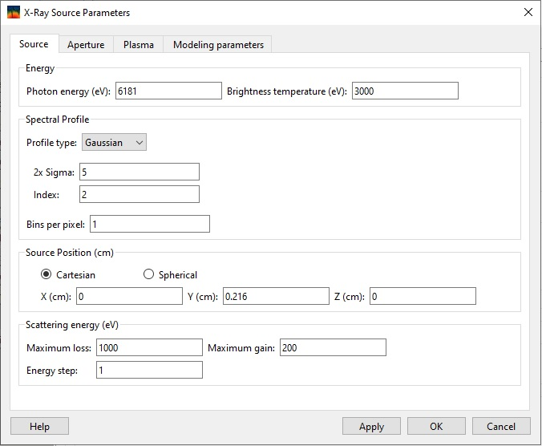Focus the Energy step field
Screen dimensions: 542x446
(148, 370)
